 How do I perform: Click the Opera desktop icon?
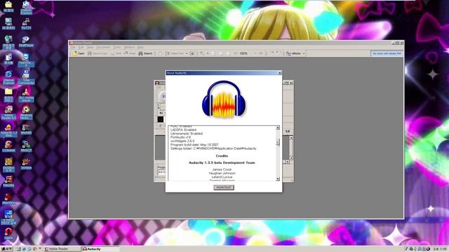[x=8, y=233]
